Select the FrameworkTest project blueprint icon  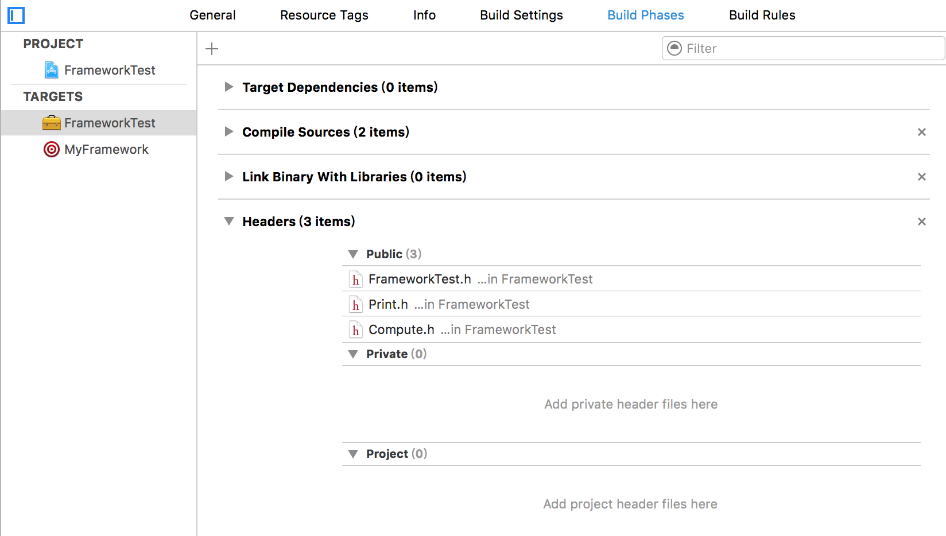pyautogui.click(x=52, y=70)
